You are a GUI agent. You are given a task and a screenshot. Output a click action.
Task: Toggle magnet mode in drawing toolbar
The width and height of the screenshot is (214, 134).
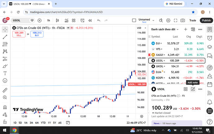click(x=5, y=107)
